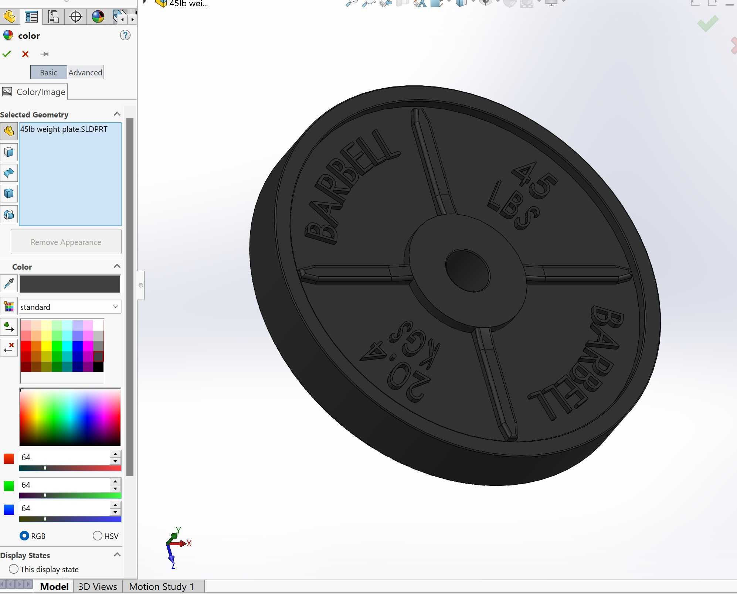Click in the rainbow color spectrum picker
Viewport: 737px width, 594px height.
coord(70,417)
